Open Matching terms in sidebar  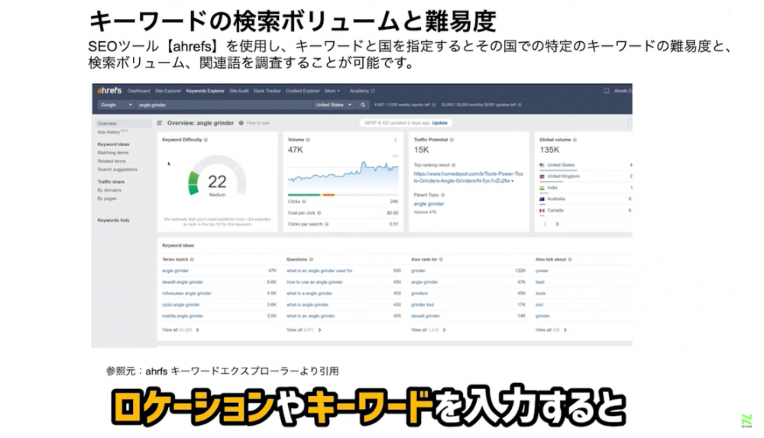click(x=113, y=153)
